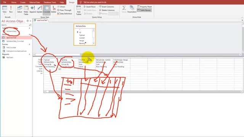Image resolution: width=244 pixels, height=137 pixels.
Task: Click the design grid horizontal scrollbar
Action: (x=143, y=91)
